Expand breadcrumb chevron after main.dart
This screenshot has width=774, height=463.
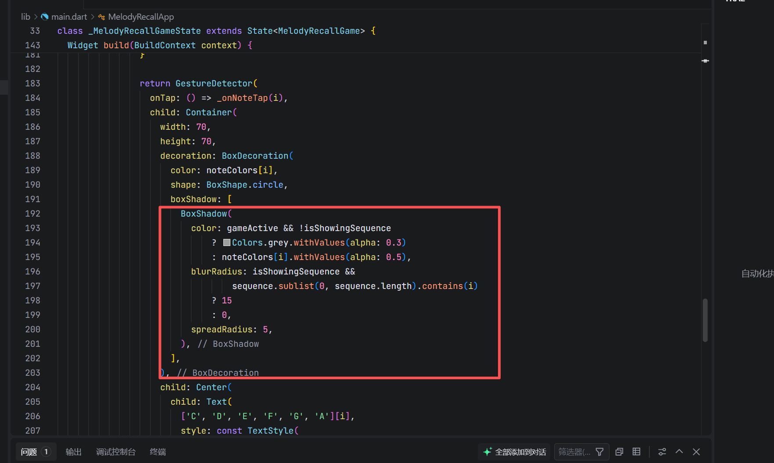click(93, 17)
